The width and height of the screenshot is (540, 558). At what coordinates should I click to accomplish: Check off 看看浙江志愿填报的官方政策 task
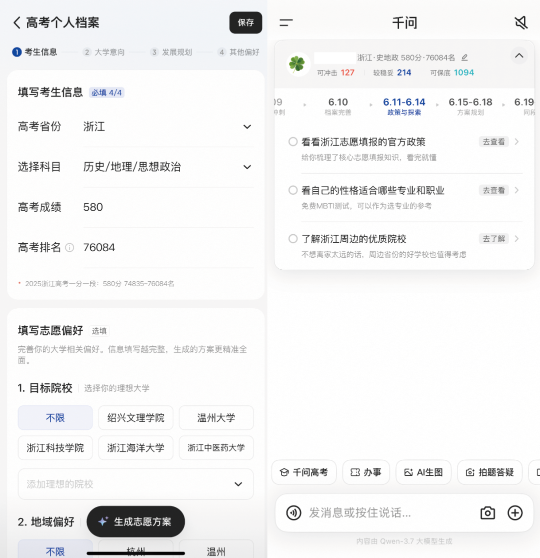click(293, 142)
